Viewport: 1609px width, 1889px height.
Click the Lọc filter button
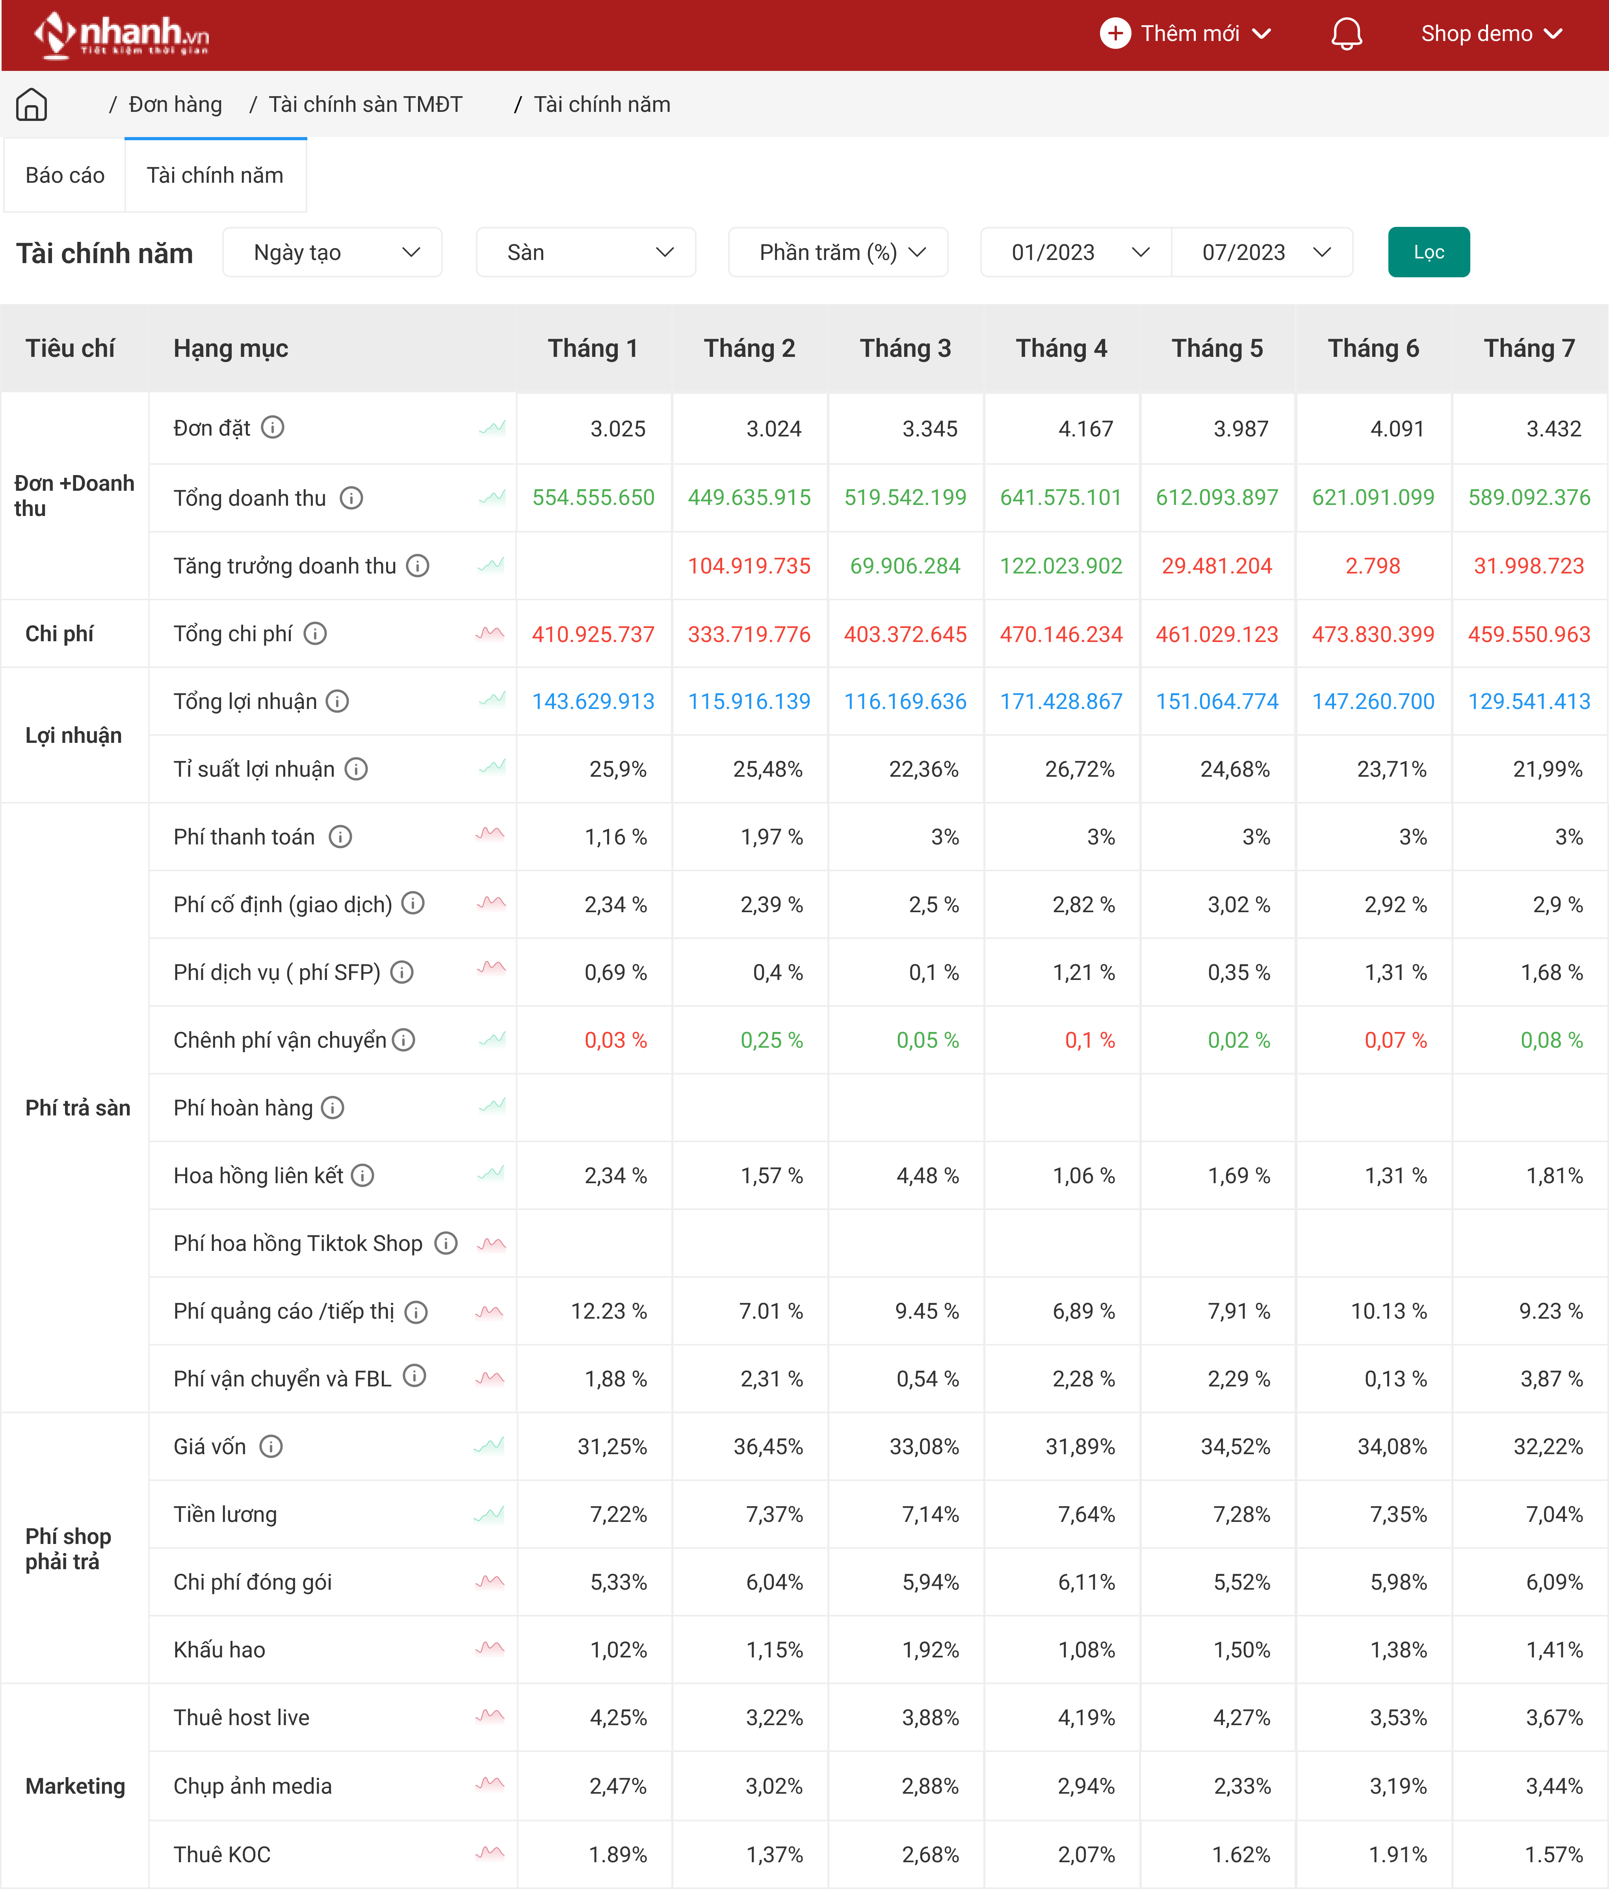(1429, 252)
